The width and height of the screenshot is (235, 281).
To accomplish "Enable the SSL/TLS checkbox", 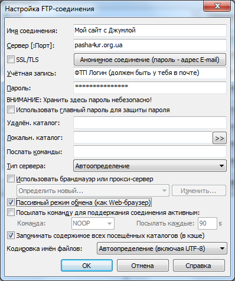I will click(x=11, y=60).
